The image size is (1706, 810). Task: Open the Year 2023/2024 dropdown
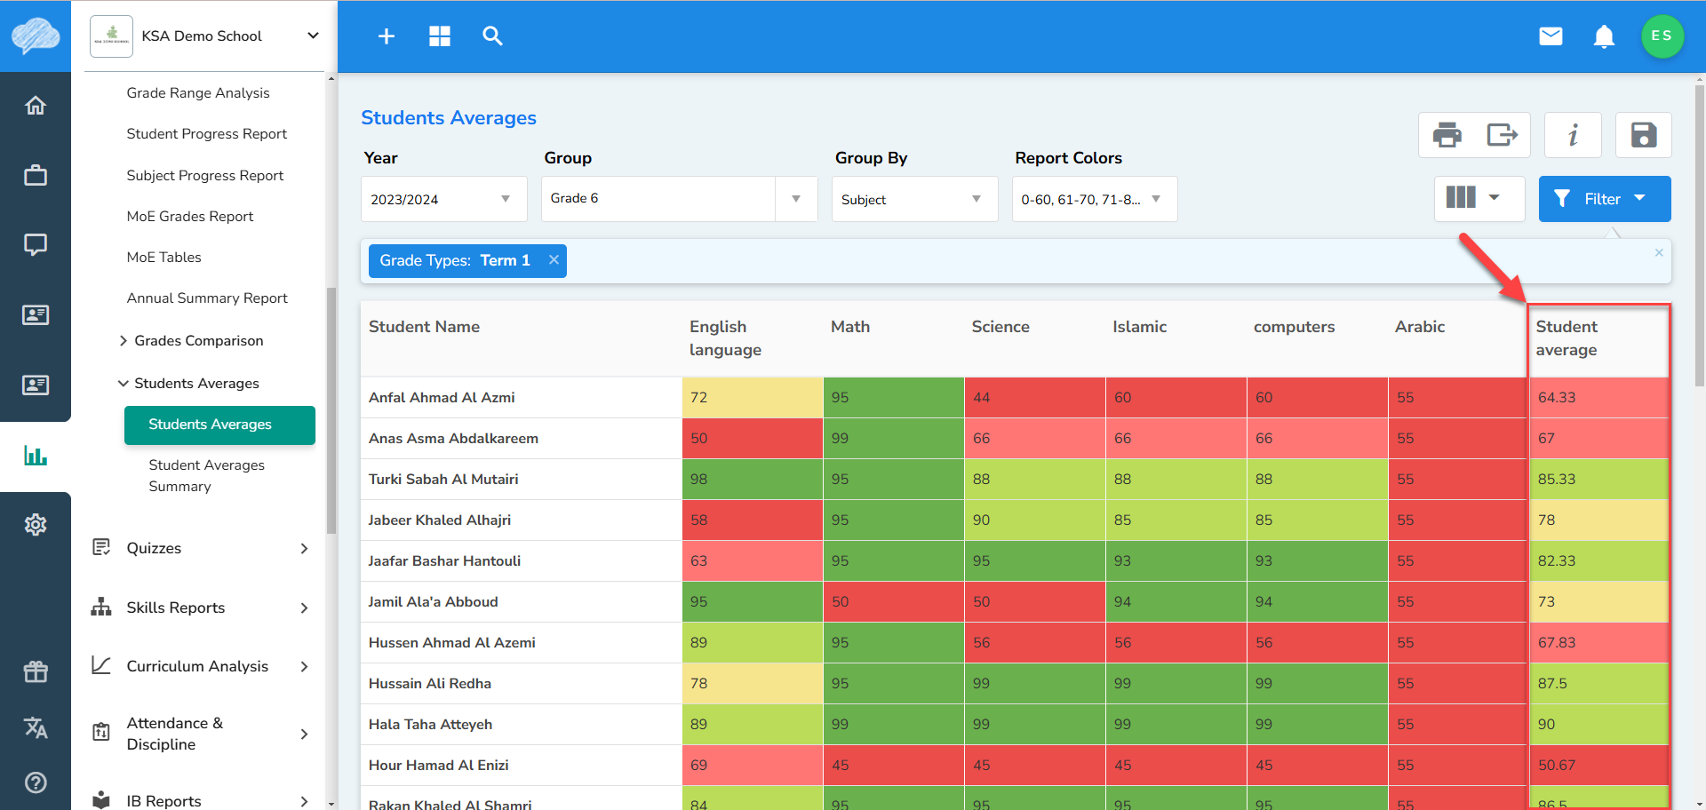(444, 199)
